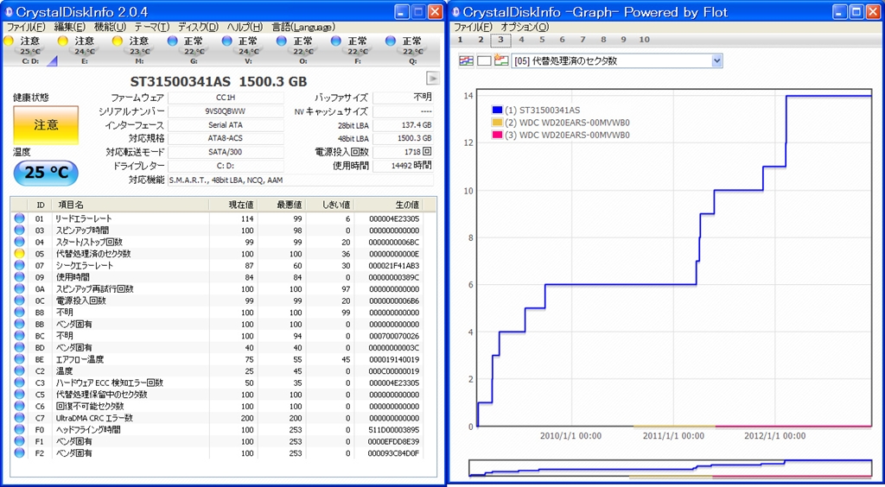Click the yellow legend swatch for disk (2)
Viewport: 885px width, 487px height.
(x=497, y=123)
